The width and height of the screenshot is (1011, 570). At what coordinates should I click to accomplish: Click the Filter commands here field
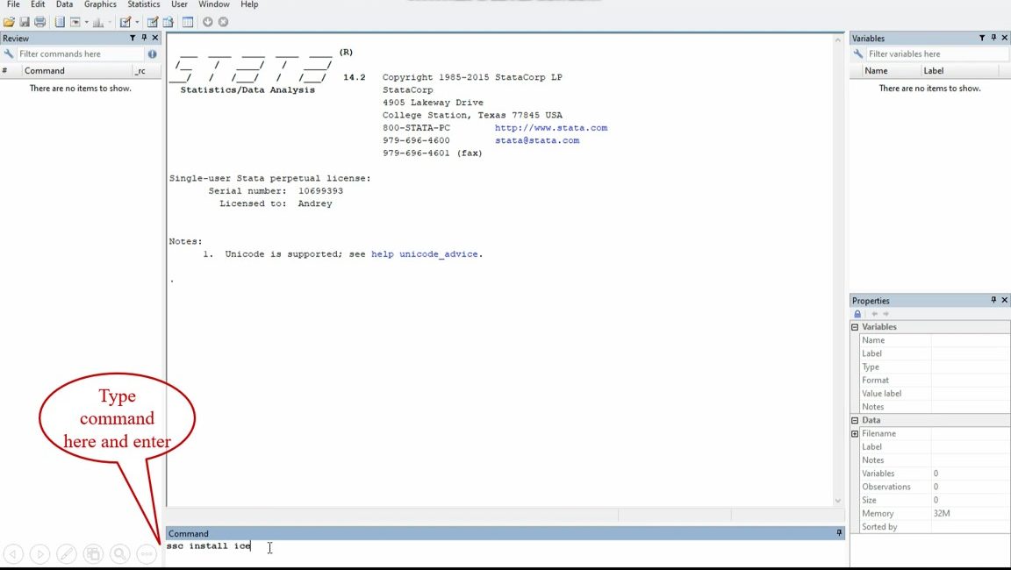pyautogui.click(x=80, y=54)
